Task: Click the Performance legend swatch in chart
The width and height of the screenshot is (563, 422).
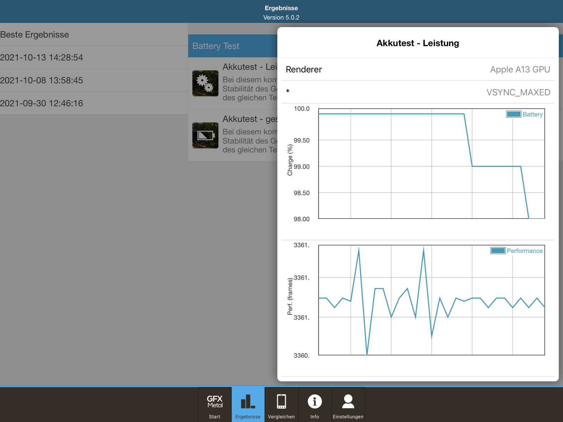Action: click(x=498, y=251)
